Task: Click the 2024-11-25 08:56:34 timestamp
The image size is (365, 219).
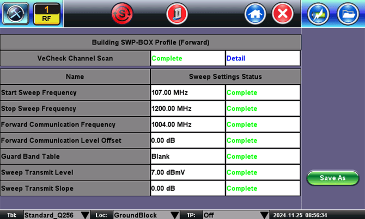Action: (300, 215)
